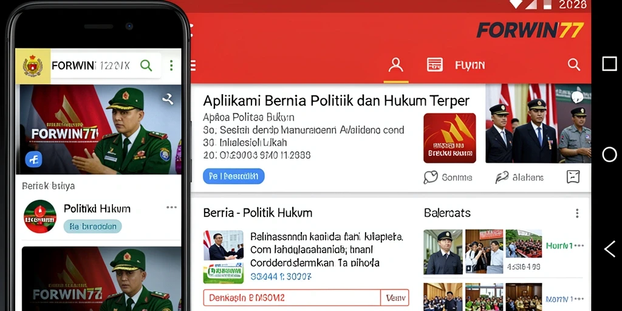This screenshot has height=311, width=622.
Task: Open the news icon beside Flyon
Action: point(435,64)
